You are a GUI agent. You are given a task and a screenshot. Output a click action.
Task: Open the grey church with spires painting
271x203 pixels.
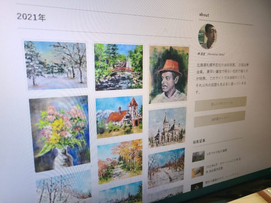tap(167, 127)
